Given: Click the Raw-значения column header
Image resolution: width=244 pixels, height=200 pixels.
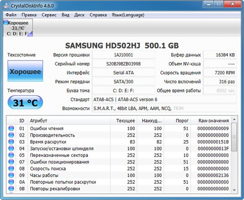Looking at the screenshot, I should tap(213, 121).
